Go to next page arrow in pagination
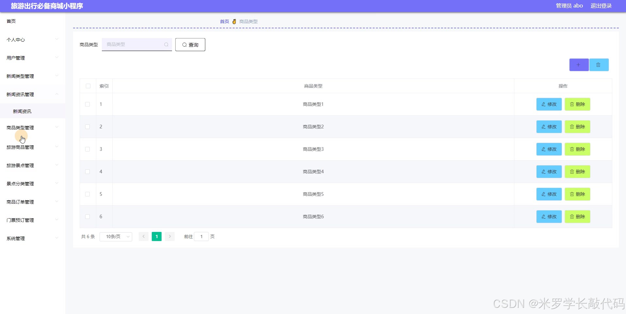626x314 pixels. click(x=170, y=236)
